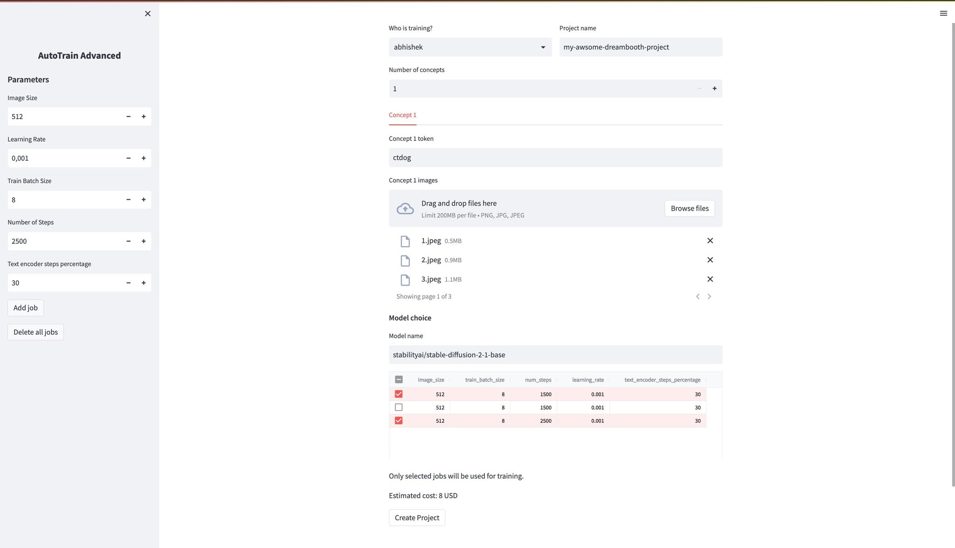Screen dimensions: 955x548
Task: Uncheck the job row with 2500 steps
Action: tap(399, 420)
